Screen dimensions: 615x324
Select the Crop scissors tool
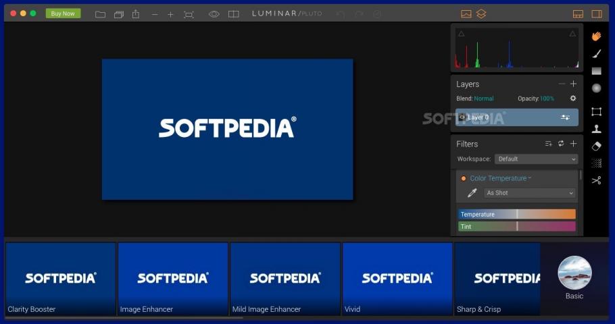pyautogui.click(x=597, y=180)
